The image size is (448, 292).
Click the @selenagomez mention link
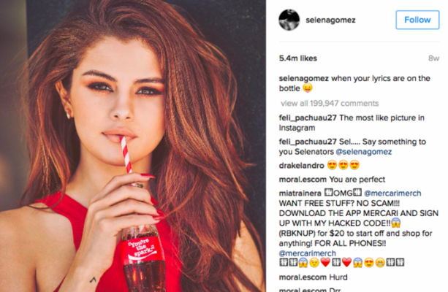pyautogui.click(x=364, y=152)
